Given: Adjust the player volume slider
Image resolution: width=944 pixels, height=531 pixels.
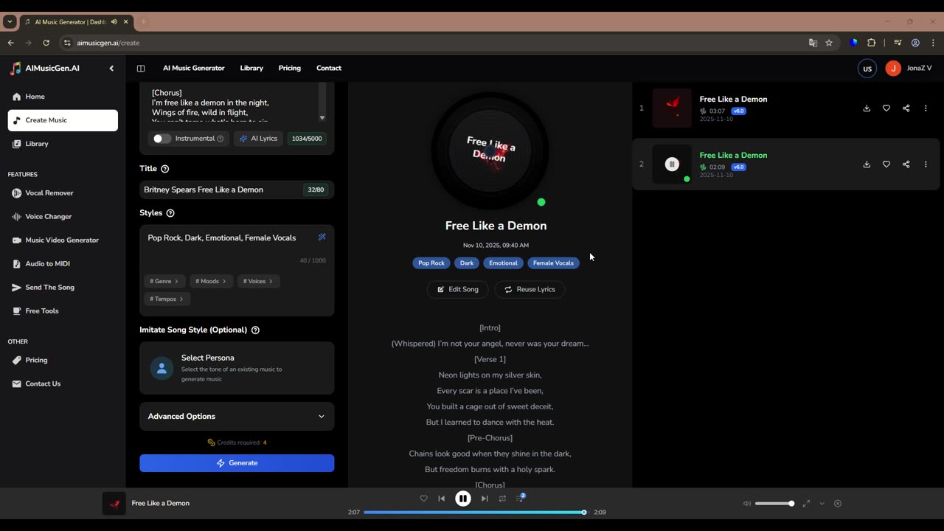Looking at the screenshot, I should (774, 504).
